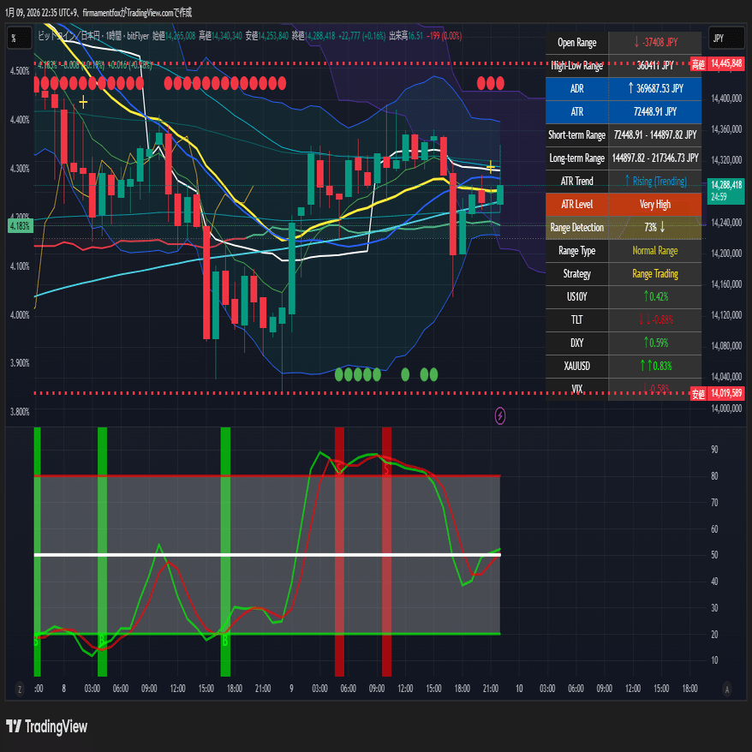Click the 出来高 16.51 volume value

tap(406, 36)
